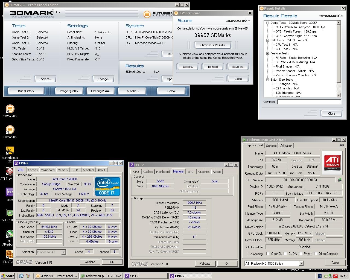Open the ATI Radeon HD 4800 Series dropdown
Viewport: 350px width, 280px height.
point(301,264)
